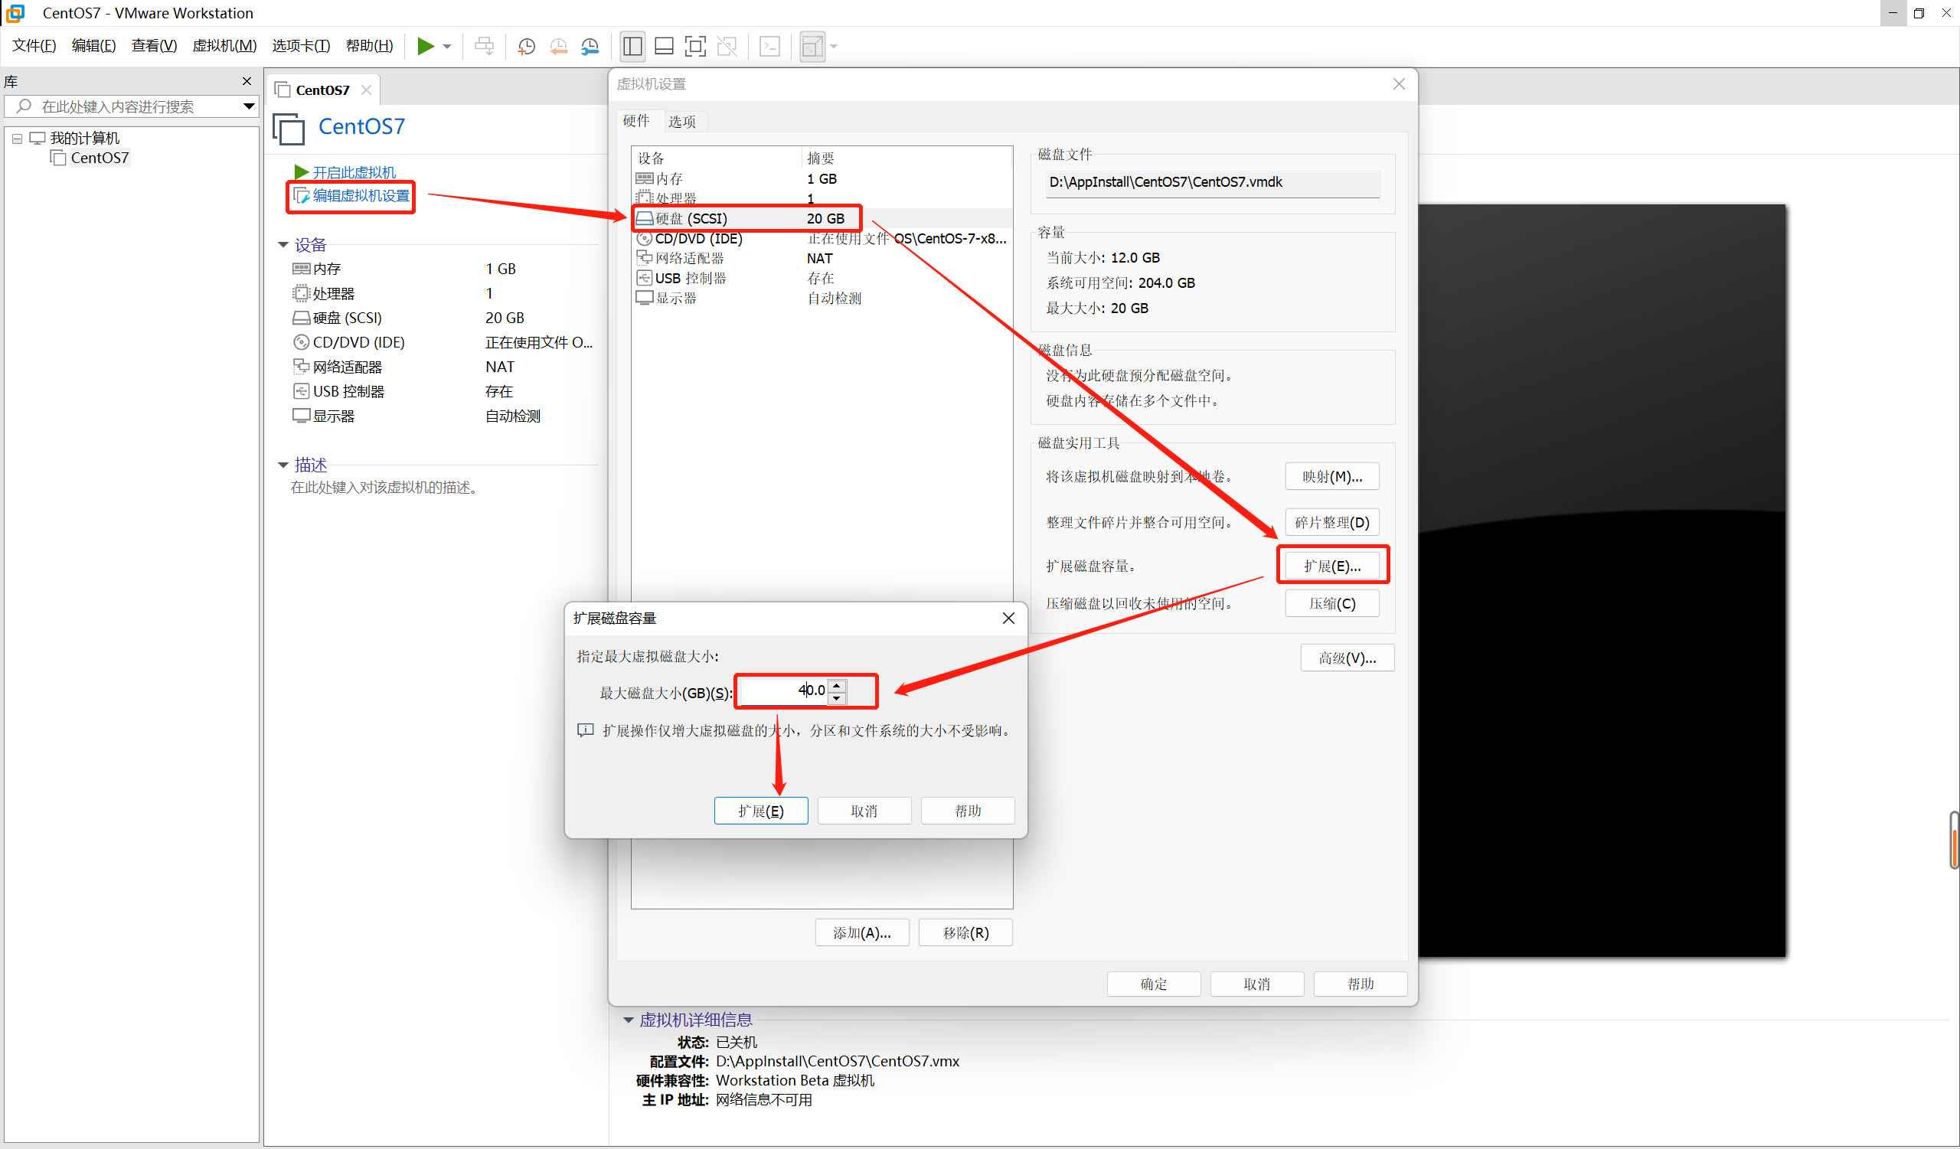
Task: Click the green power-on play toolbar icon
Action: click(x=426, y=47)
